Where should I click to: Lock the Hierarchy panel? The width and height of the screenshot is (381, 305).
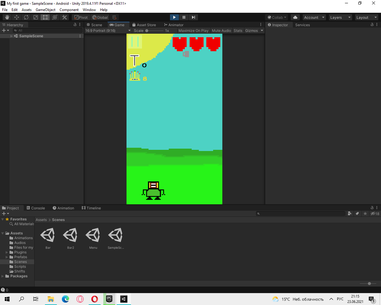(75, 24)
